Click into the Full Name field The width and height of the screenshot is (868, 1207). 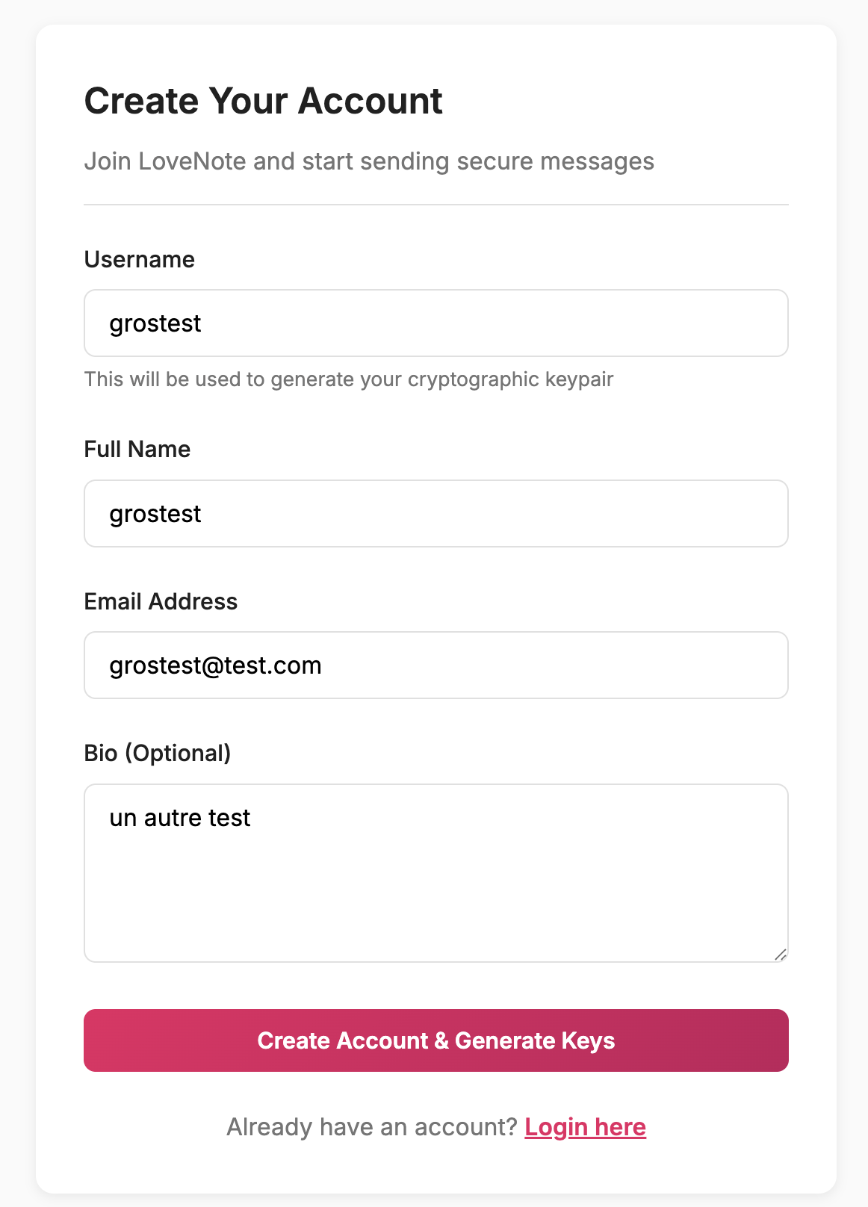coord(435,514)
